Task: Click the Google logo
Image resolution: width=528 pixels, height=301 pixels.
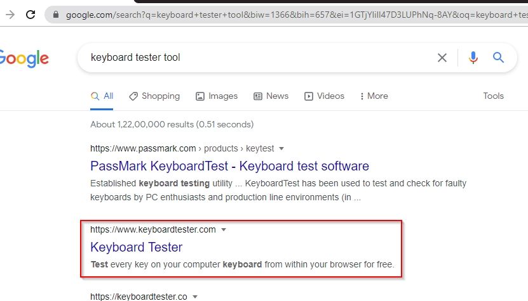Action: coord(24,59)
